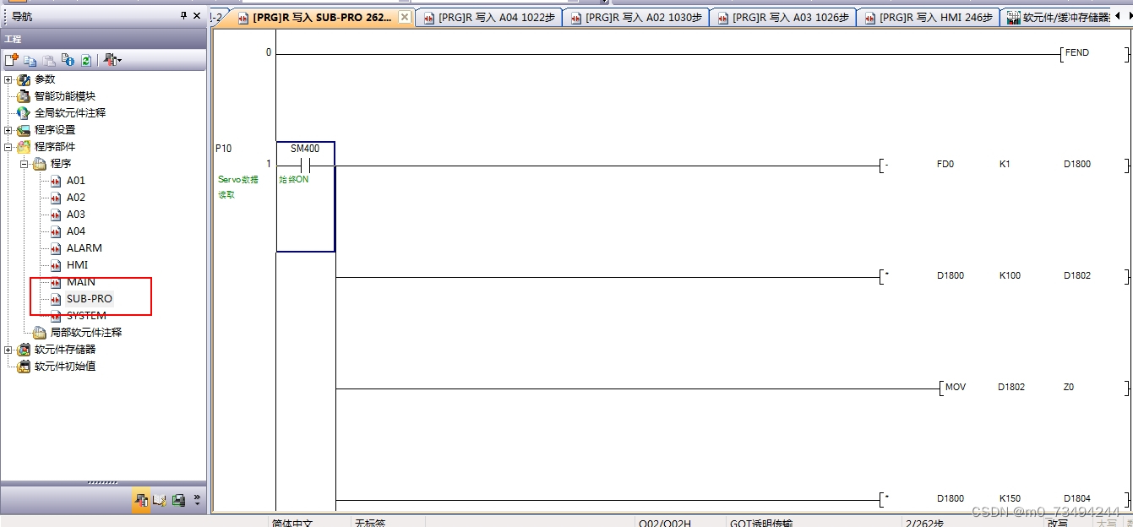
Task: Open the ALARM program in the tree
Action: pos(84,248)
